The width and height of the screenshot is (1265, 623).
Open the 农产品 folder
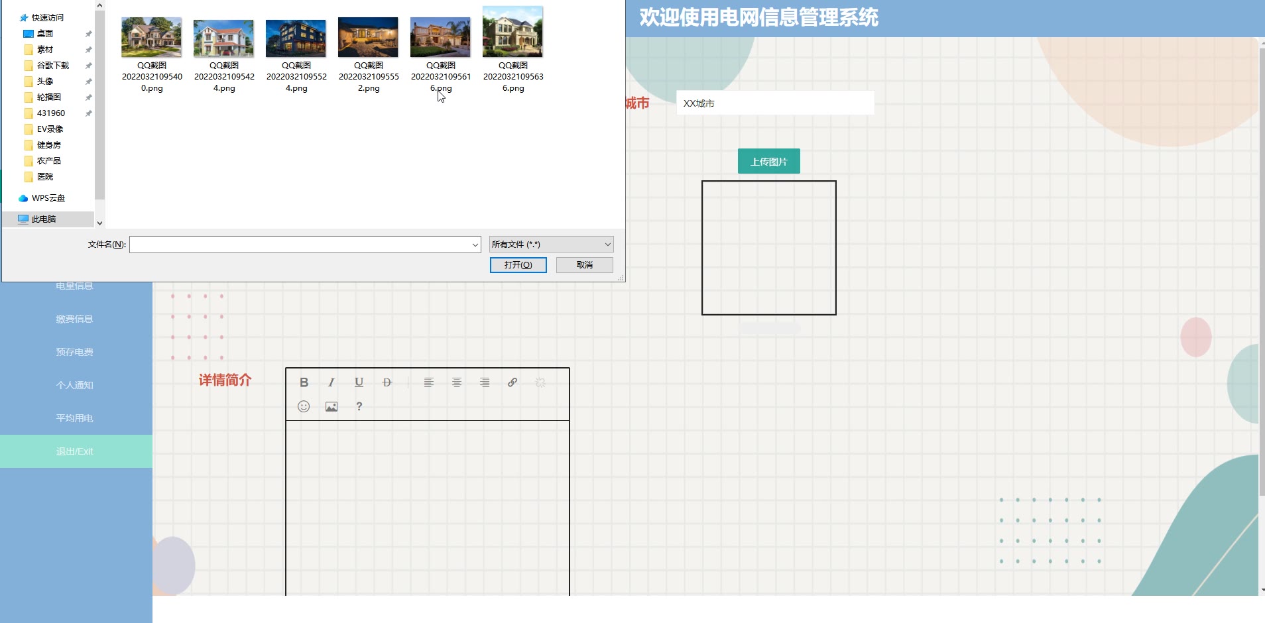point(49,161)
